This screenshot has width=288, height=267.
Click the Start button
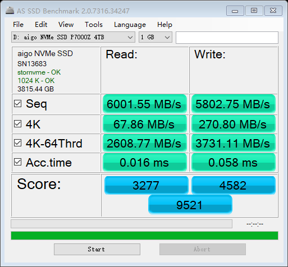pos(97,249)
